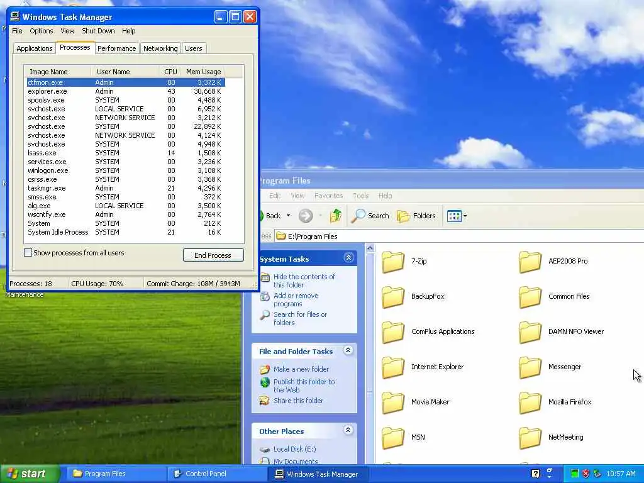
Task: Sort processes by CPU column header
Action: 170,72
